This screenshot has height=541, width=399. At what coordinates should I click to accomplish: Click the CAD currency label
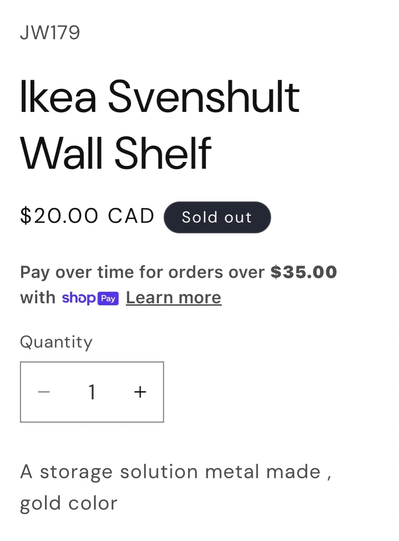click(x=131, y=216)
